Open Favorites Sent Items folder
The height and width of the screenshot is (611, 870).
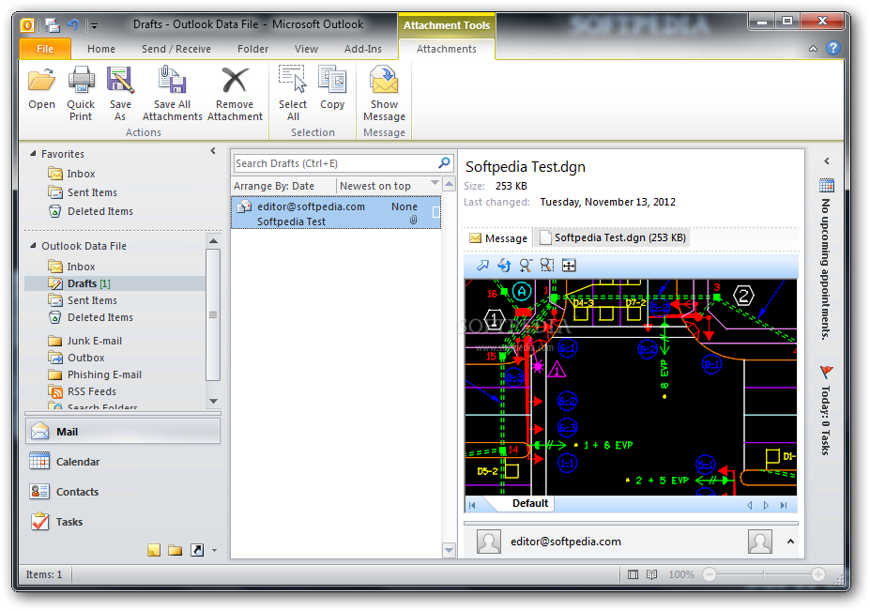click(x=92, y=192)
